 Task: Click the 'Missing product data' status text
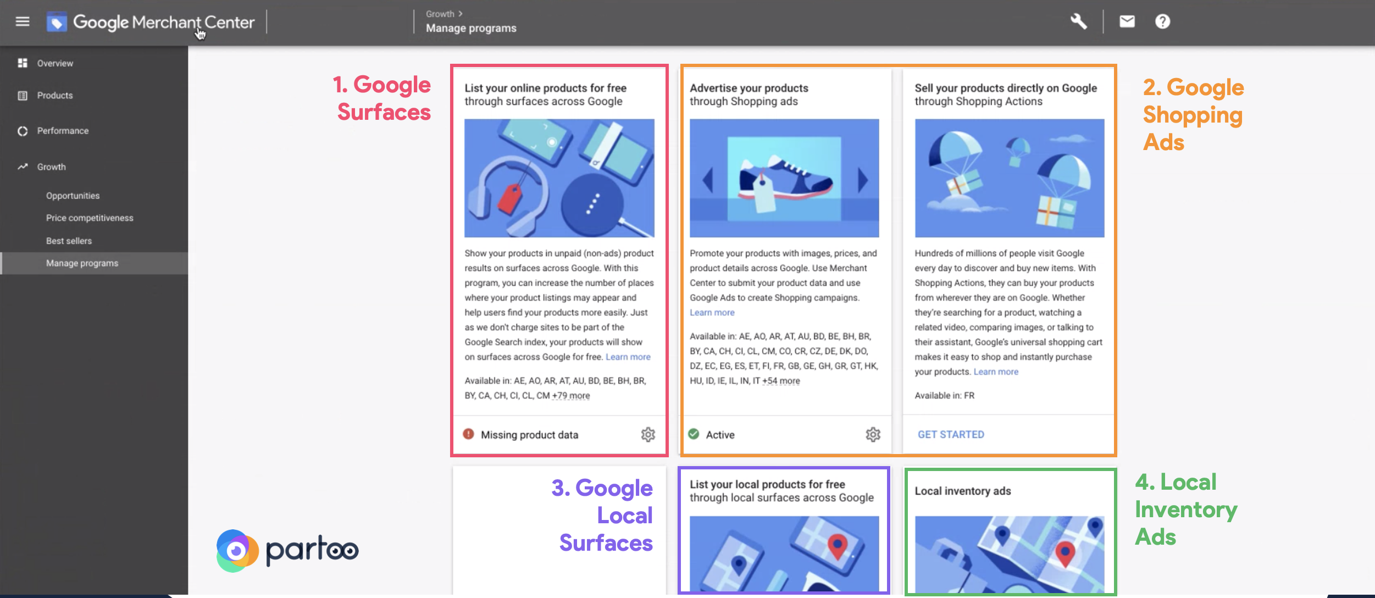click(x=529, y=435)
